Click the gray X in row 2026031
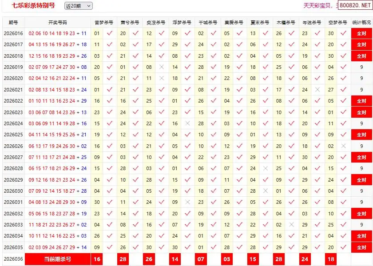This screenshot has height=266, width=373. click(x=187, y=202)
